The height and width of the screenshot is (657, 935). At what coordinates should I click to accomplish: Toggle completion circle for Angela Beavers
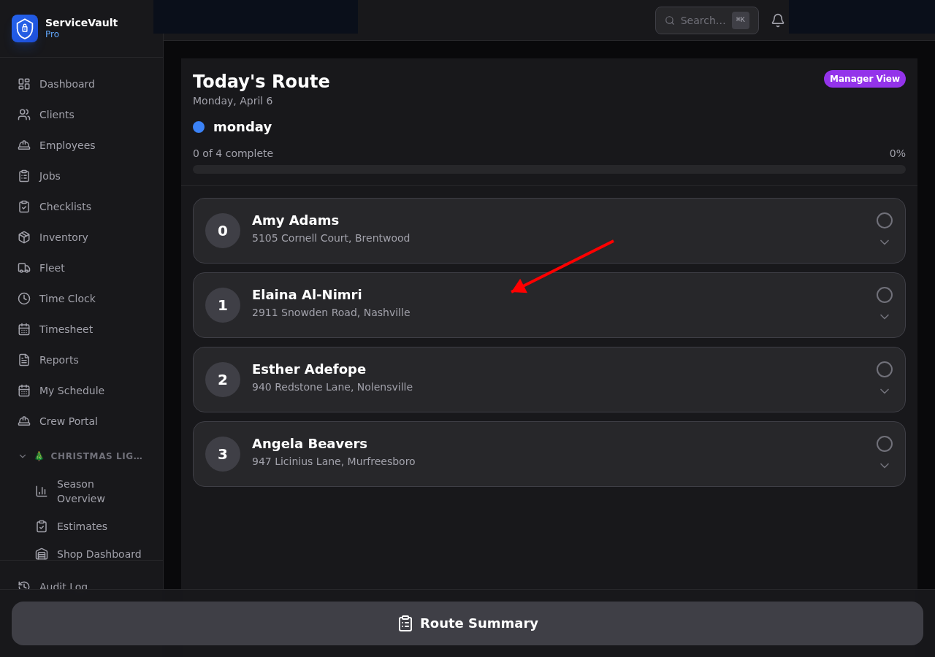click(885, 444)
